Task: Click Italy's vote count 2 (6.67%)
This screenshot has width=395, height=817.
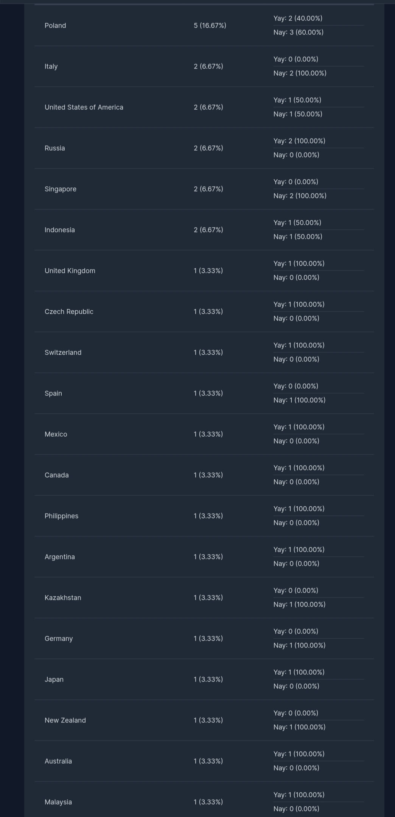Action: point(208,66)
